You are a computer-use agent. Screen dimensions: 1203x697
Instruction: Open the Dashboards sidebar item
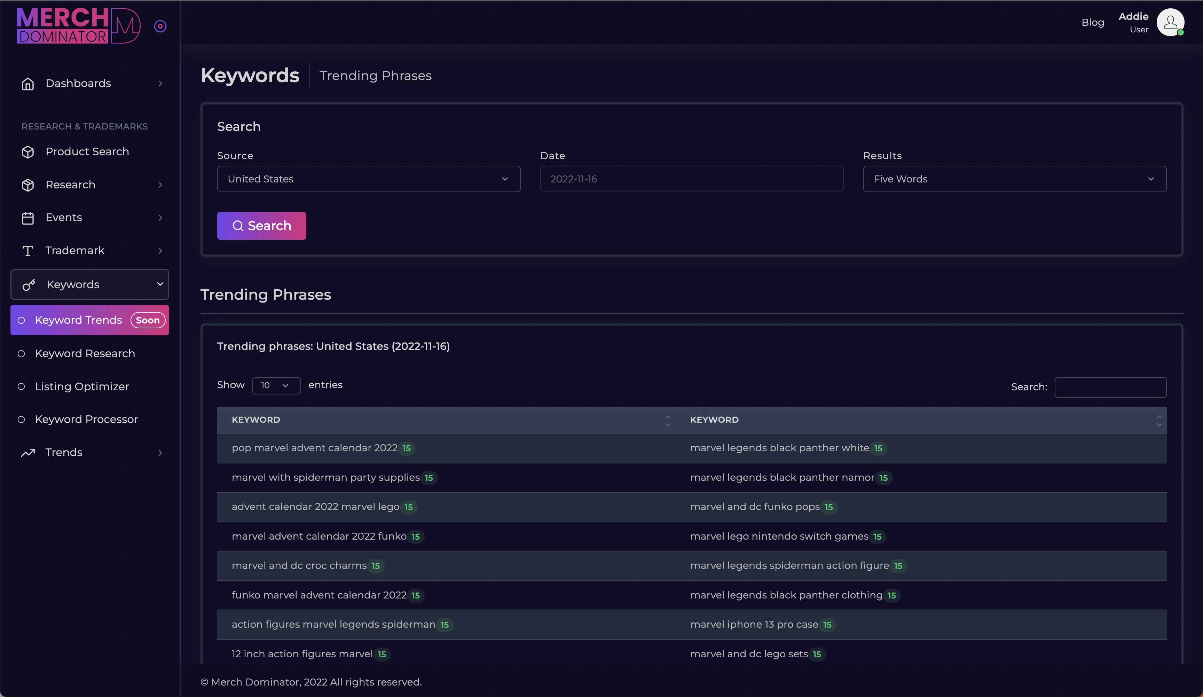click(x=90, y=84)
